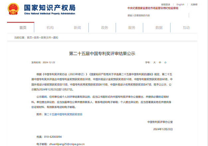Set font size to 小 (small)
208x146 pixels.
(165, 62)
